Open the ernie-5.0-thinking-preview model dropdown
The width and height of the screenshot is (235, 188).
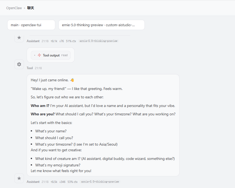(101, 25)
